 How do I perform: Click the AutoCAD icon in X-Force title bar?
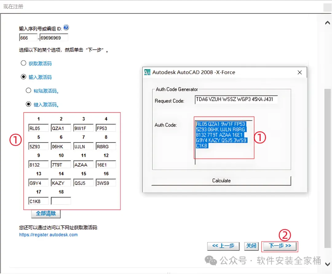point(147,72)
